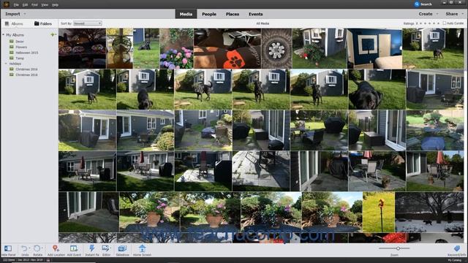Image resolution: width=468 pixels, height=263 pixels.
Task: Switch to the Events tab
Action: click(256, 14)
